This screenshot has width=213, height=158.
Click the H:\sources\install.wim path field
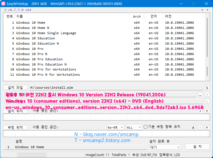point(116,88)
